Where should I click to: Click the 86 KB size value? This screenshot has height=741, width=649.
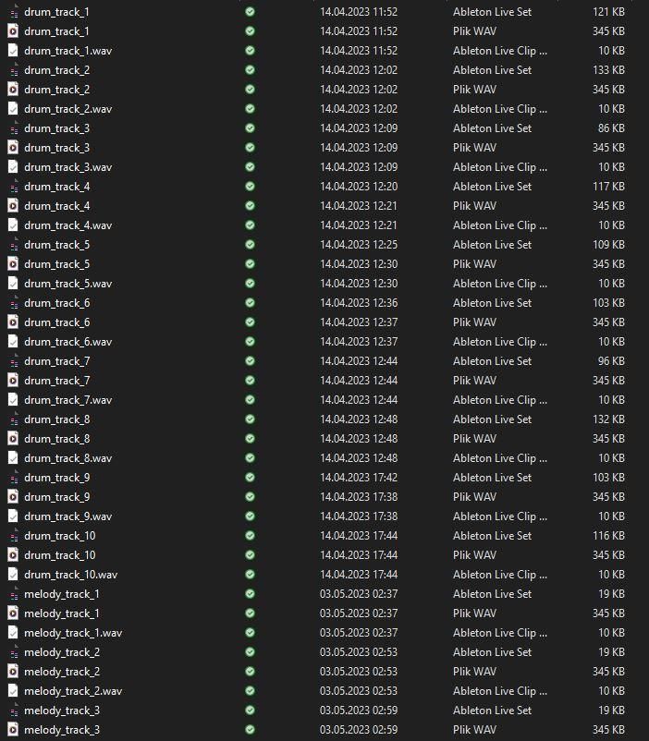coord(611,128)
